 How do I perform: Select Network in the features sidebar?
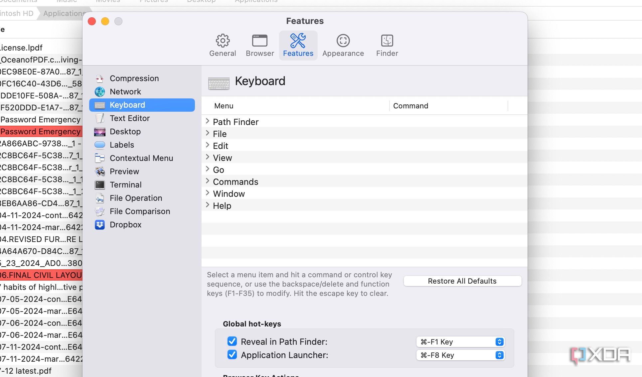pyautogui.click(x=142, y=92)
